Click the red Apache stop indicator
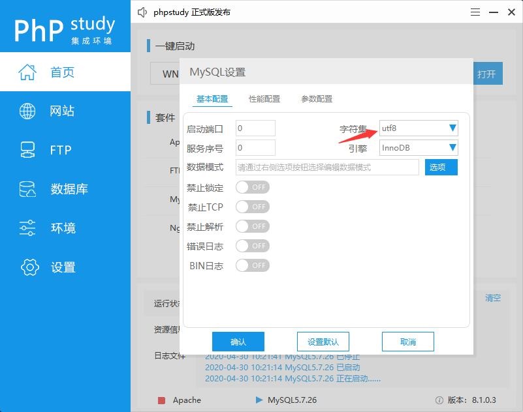523x412 pixels. coord(161,400)
